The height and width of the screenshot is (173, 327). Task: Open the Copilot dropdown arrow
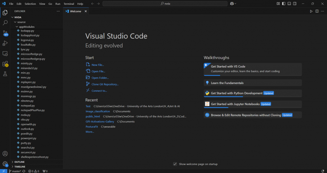235,4
